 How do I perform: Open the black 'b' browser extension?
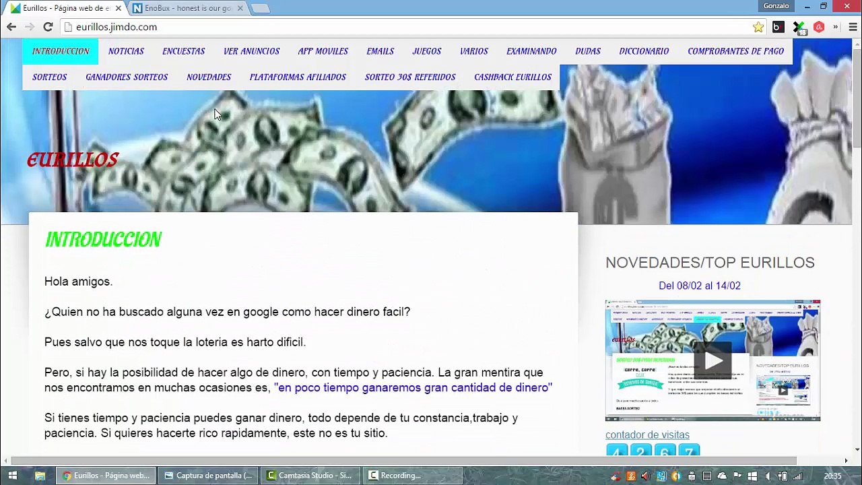[x=778, y=27]
